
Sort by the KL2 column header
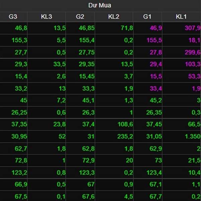[x=114, y=17]
